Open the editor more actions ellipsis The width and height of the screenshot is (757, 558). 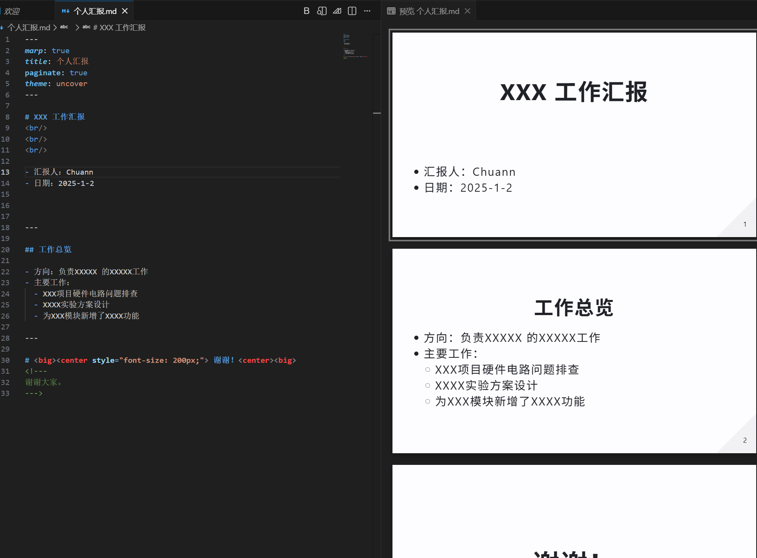pyautogui.click(x=367, y=11)
